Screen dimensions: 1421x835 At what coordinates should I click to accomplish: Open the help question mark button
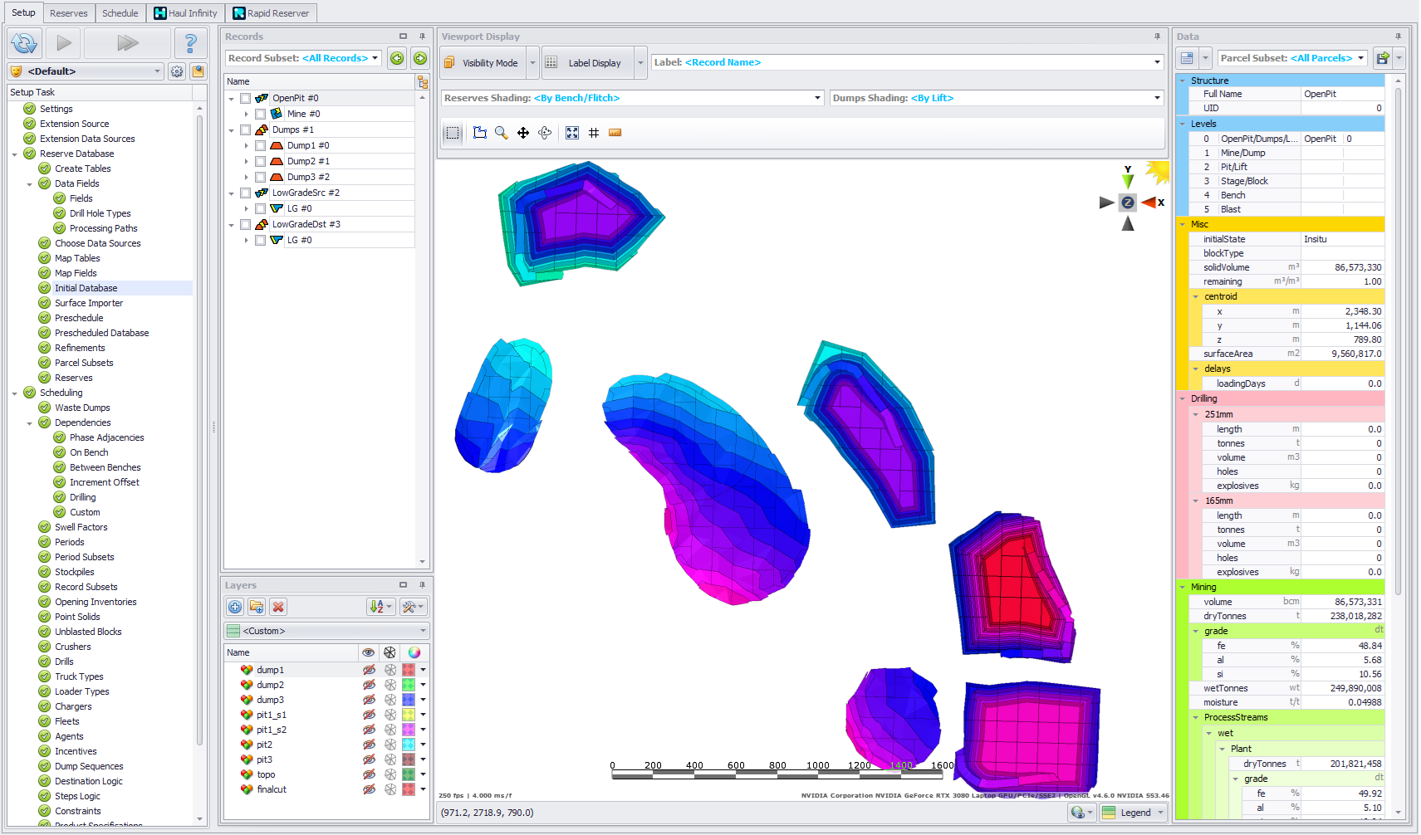tap(190, 43)
